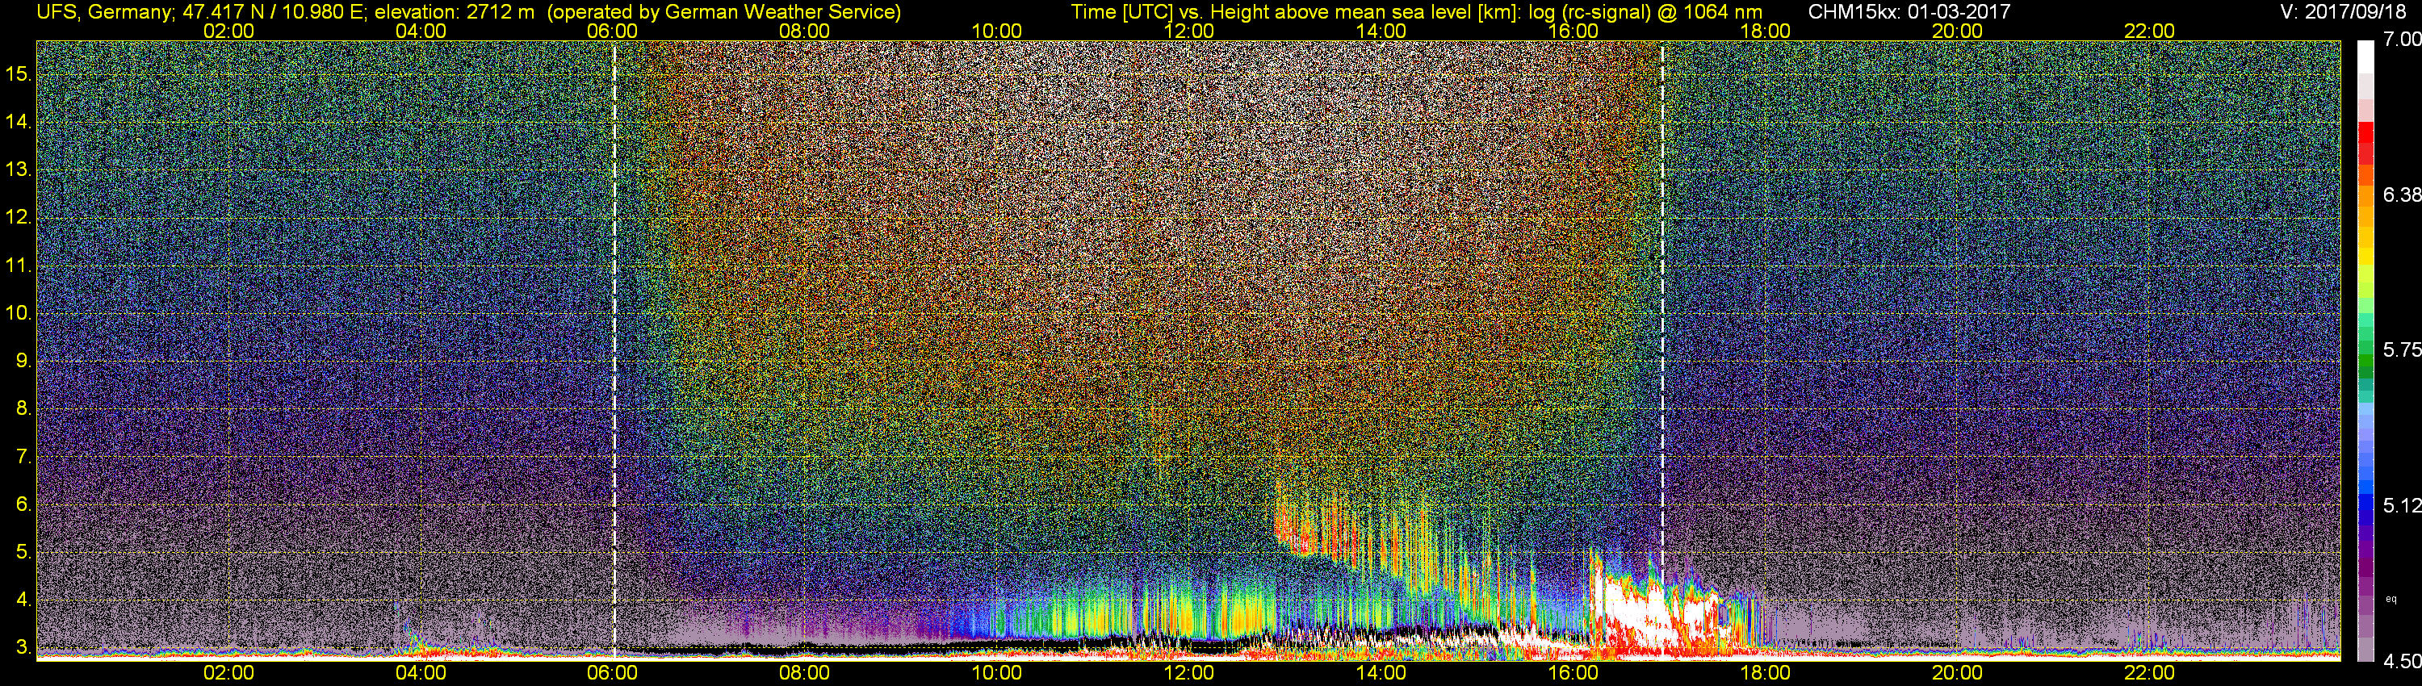Click the bottom axis "20:00" time label
Viewport: 2422px width, 686px height.
click(1958, 673)
